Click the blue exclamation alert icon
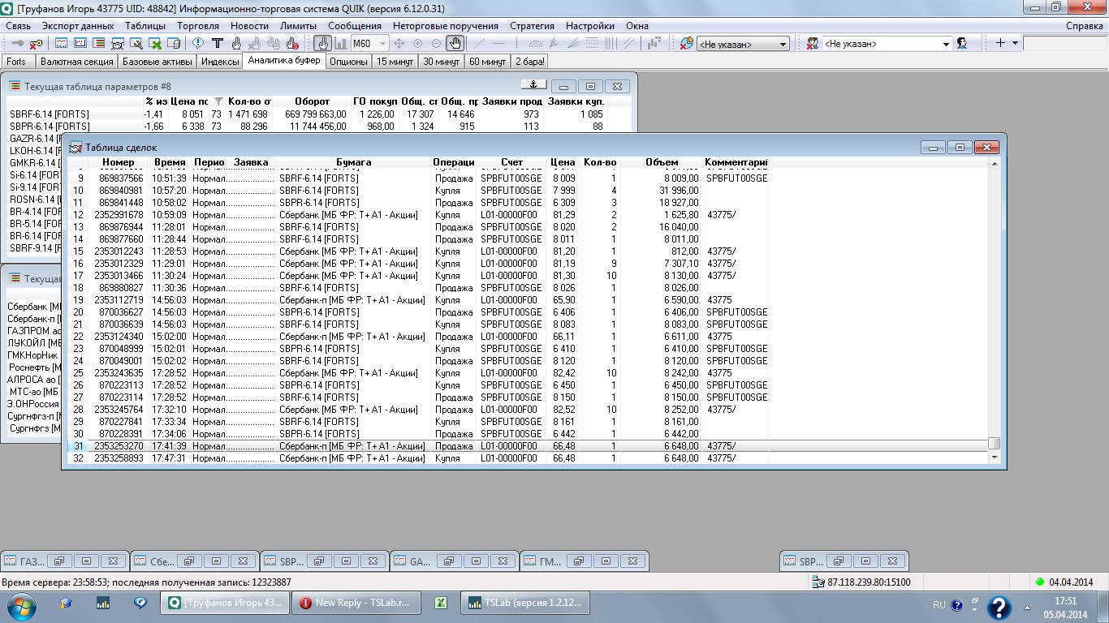The height and width of the screenshot is (623, 1109). click(198, 44)
